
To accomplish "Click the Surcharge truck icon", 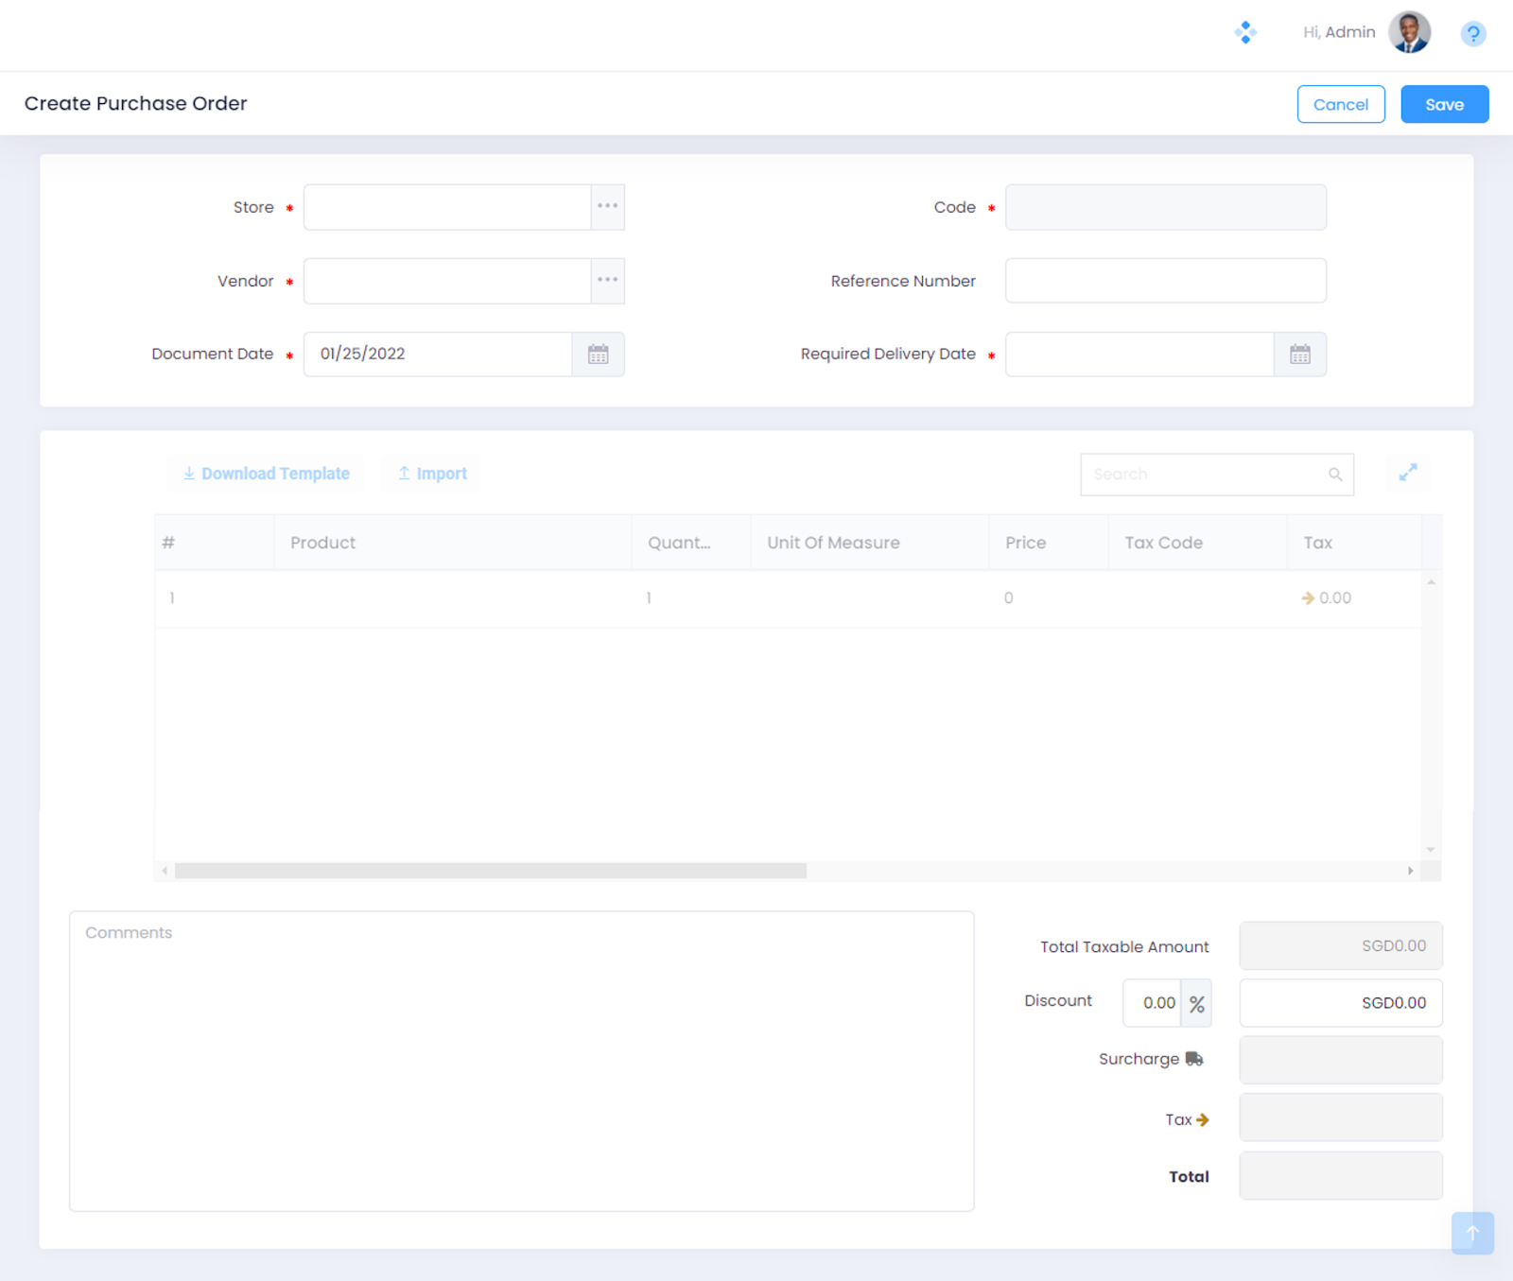I will coord(1194,1059).
